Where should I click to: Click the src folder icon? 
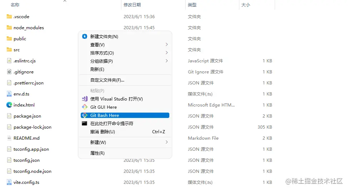pos(9,50)
